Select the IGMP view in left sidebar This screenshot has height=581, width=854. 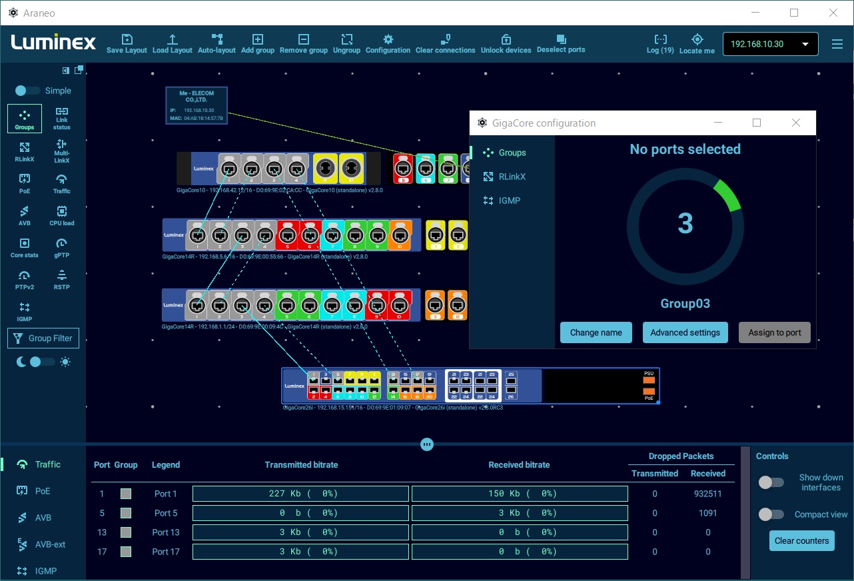pyautogui.click(x=25, y=310)
